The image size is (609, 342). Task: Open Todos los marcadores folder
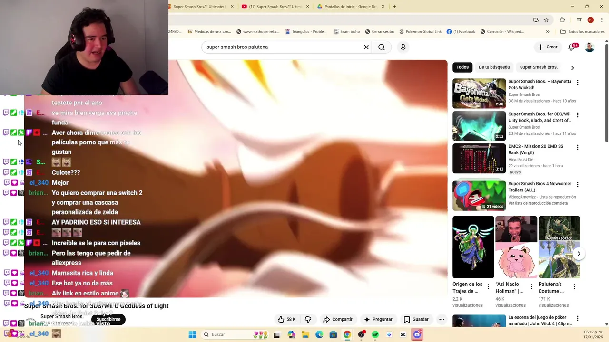click(x=582, y=32)
